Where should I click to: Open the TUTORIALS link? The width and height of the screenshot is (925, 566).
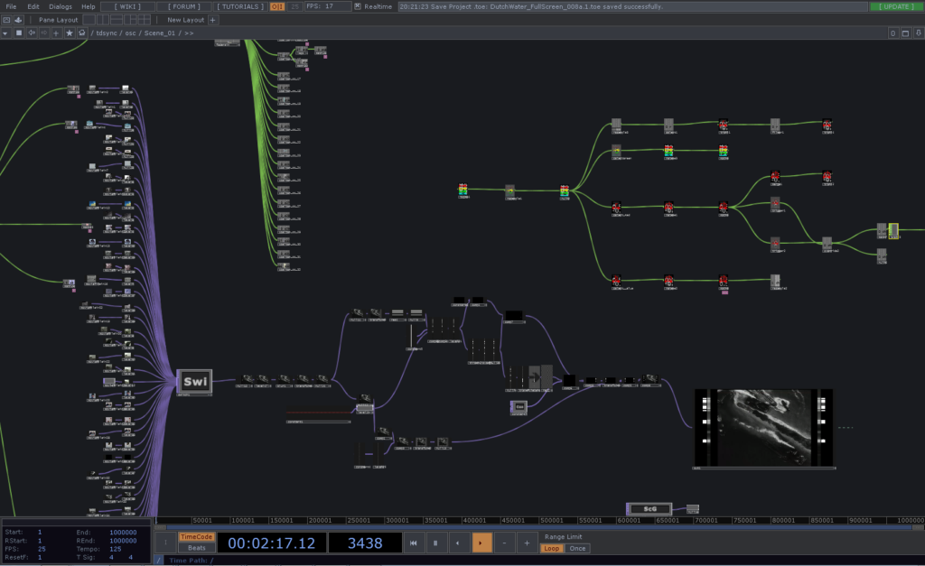[x=241, y=6]
